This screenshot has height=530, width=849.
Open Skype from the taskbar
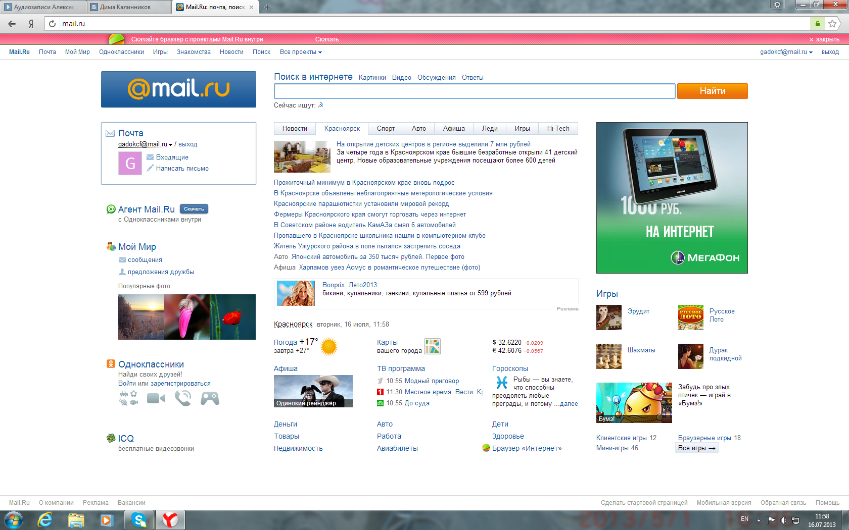139,520
